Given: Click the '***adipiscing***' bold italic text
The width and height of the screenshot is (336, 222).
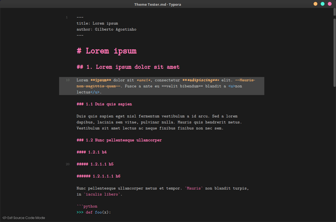Looking at the screenshot, I should [201, 80].
